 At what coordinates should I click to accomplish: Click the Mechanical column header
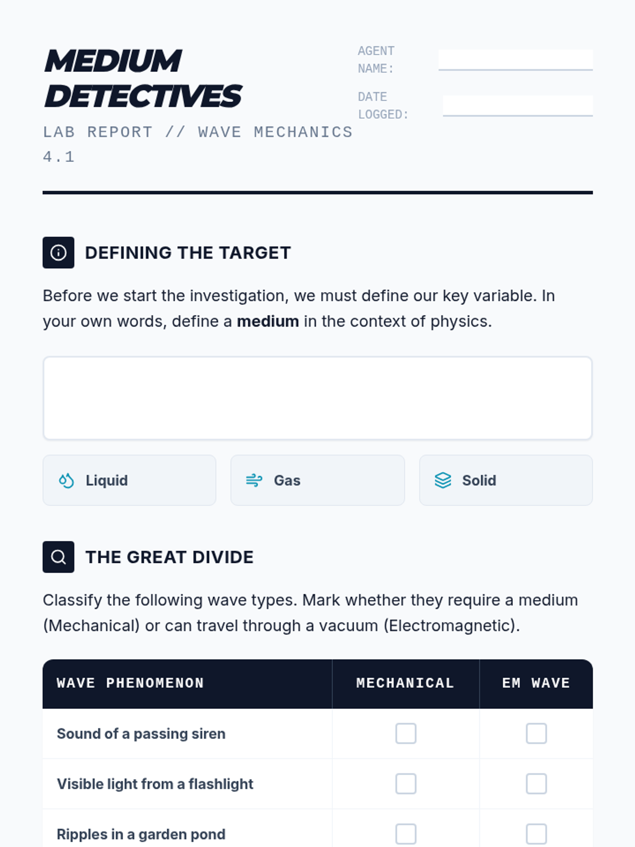(406, 683)
